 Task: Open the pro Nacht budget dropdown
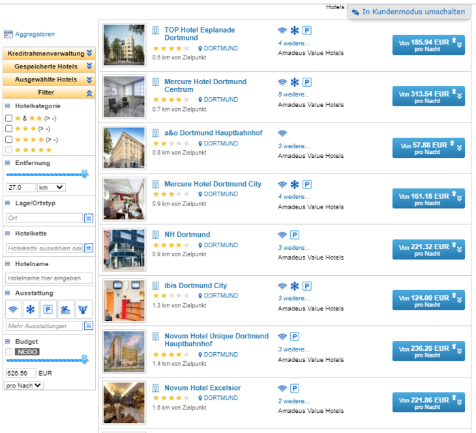(24, 385)
